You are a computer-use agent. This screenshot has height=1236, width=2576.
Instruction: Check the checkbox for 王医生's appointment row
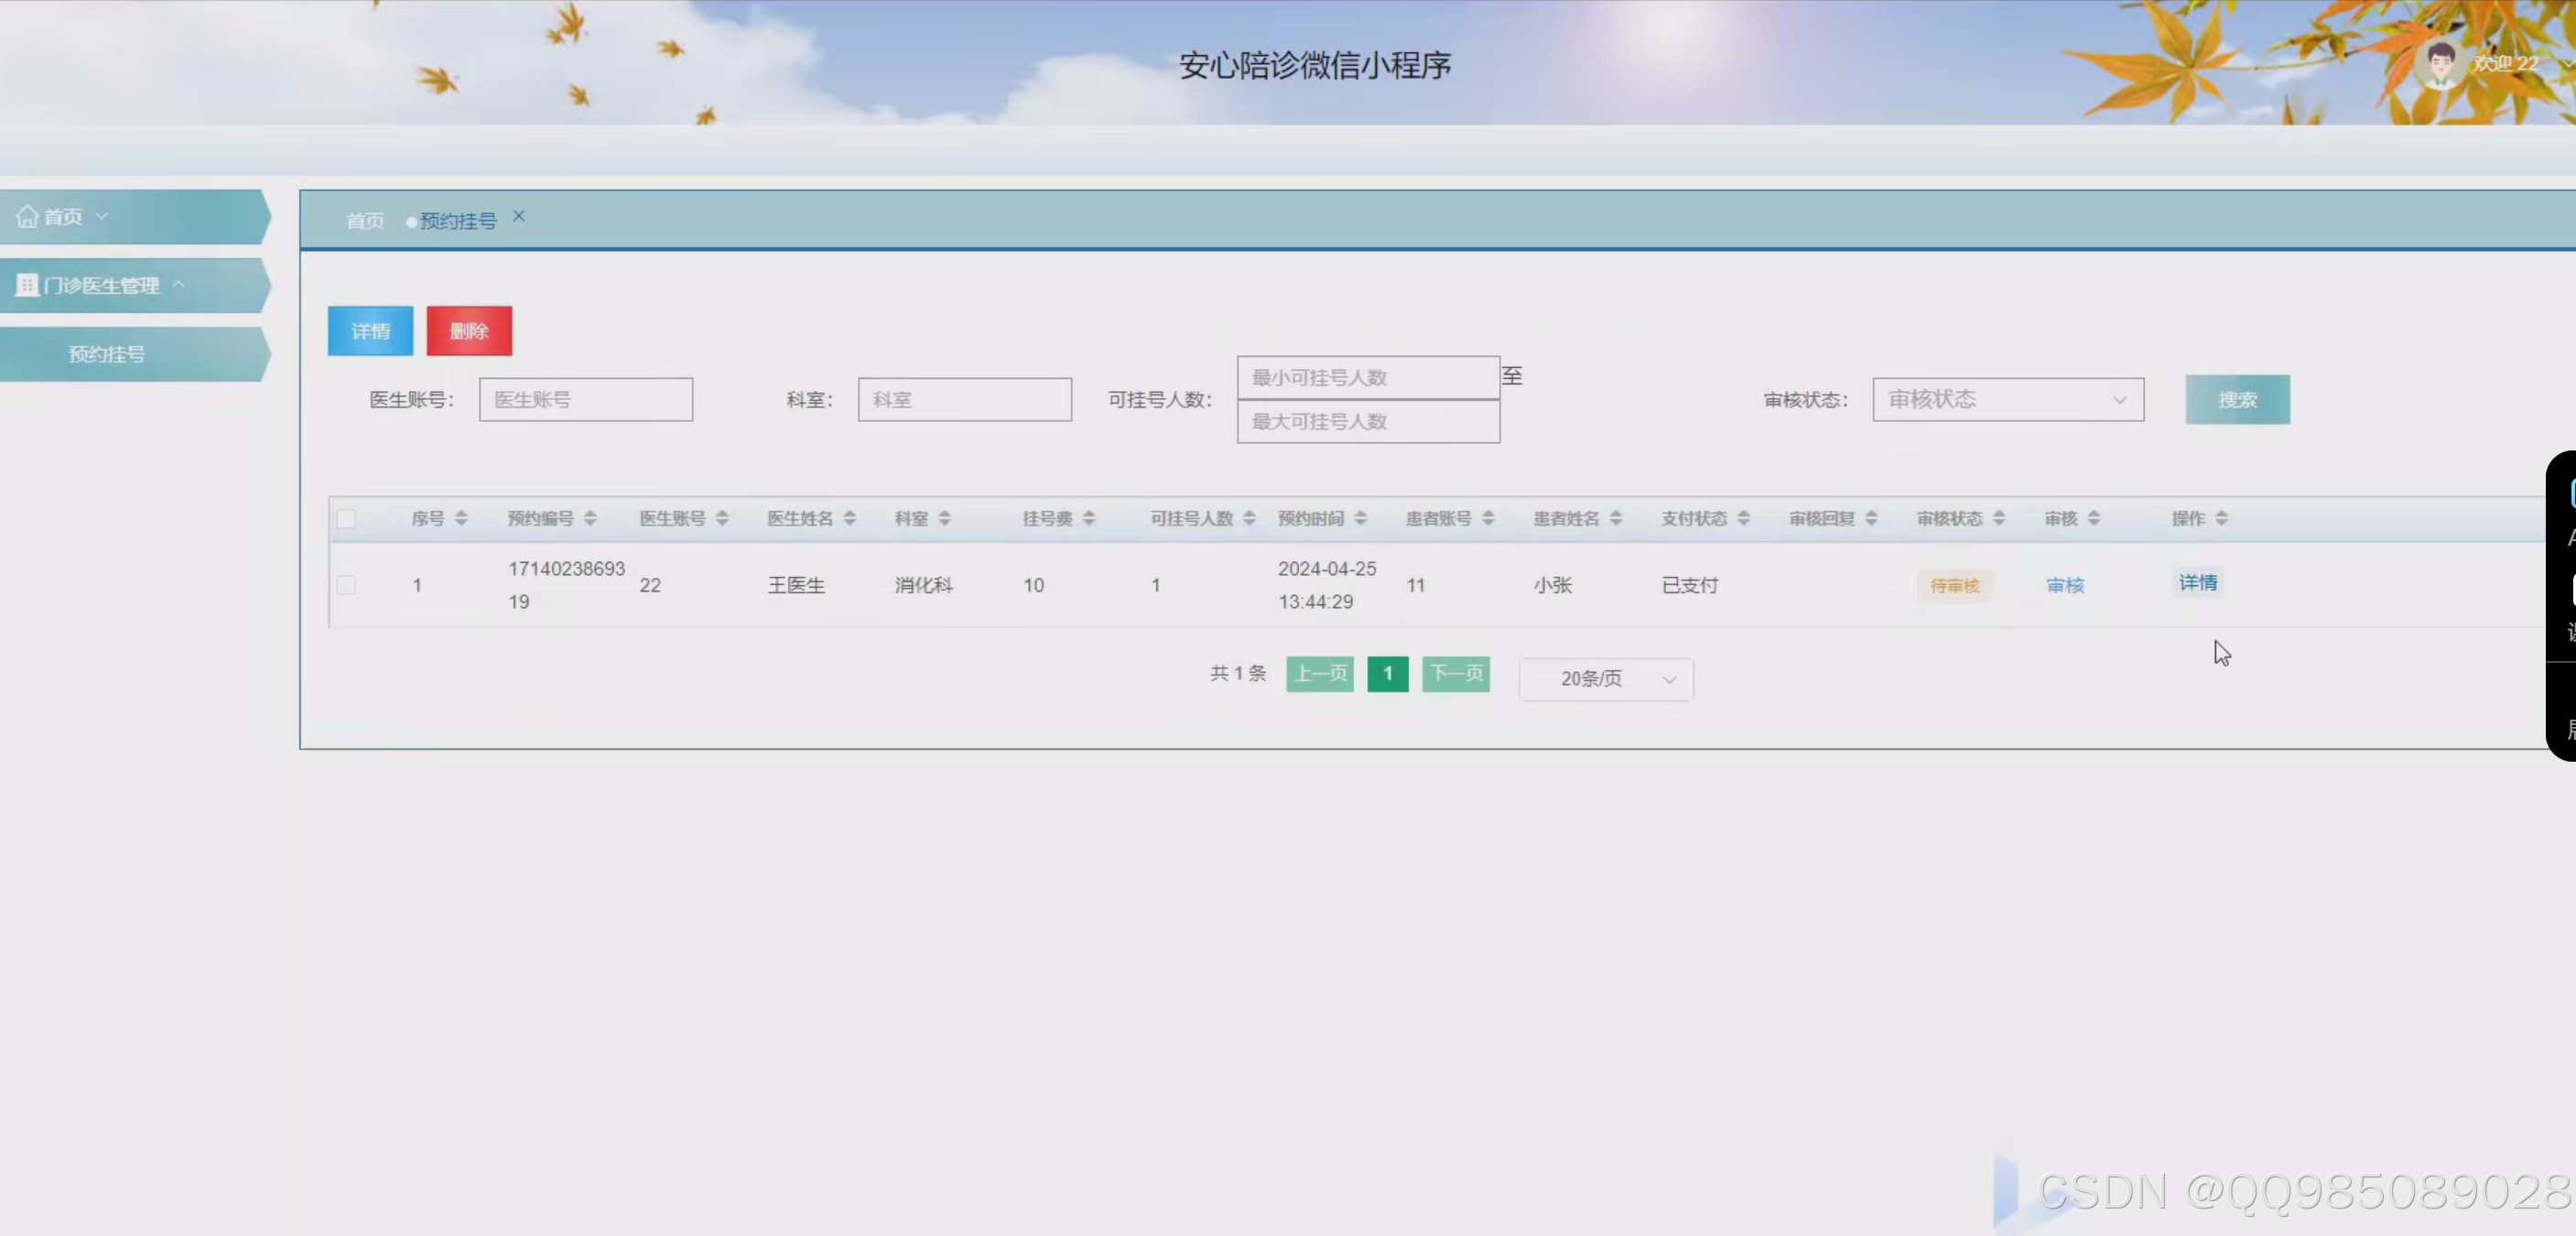(347, 585)
